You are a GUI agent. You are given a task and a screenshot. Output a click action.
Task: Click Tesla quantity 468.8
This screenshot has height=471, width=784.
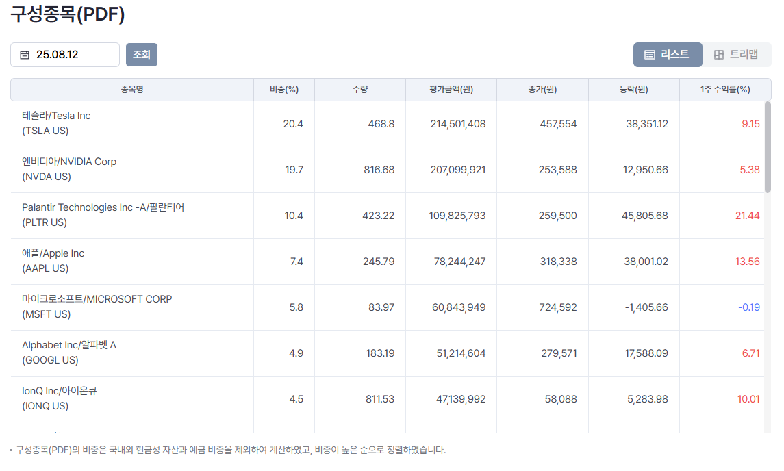pyautogui.click(x=381, y=124)
